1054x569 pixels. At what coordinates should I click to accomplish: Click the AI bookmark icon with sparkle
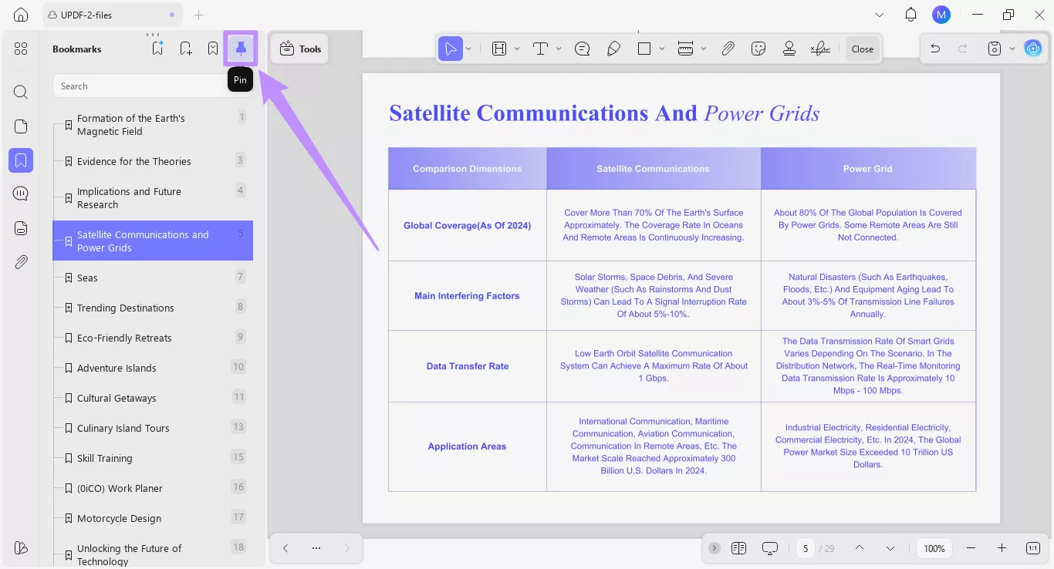pos(157,49)
